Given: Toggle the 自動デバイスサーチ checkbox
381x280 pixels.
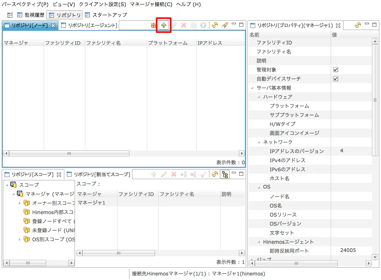Looking at the screenshot, I should [336, 79].
